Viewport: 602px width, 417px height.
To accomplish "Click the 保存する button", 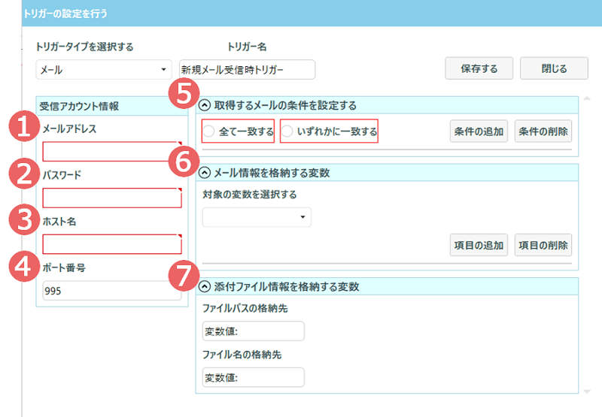I will pos(479,68).
